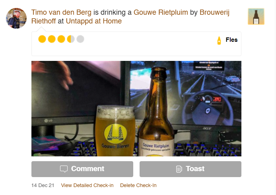Open Timo van den Berg's profile avatar
This screenshot has height=195, width=276.
point(16,18)
